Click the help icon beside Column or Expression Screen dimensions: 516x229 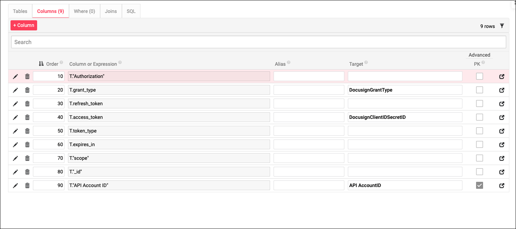tap(120, 63)
